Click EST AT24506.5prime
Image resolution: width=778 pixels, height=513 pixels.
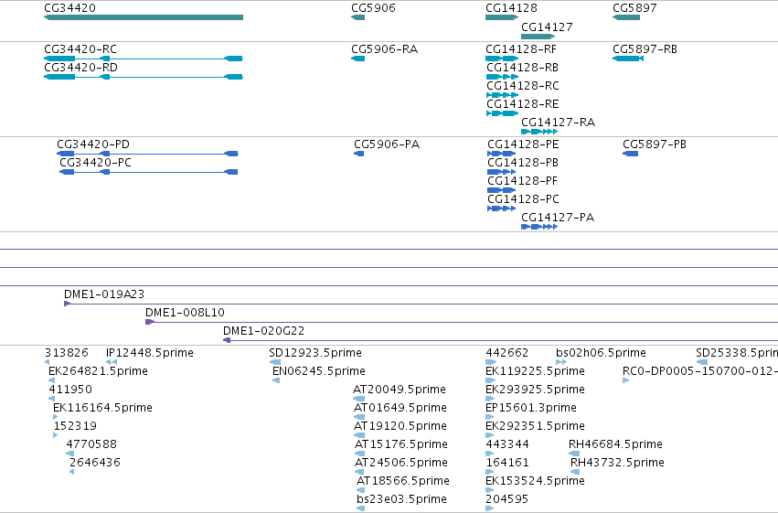pos(401,463)
